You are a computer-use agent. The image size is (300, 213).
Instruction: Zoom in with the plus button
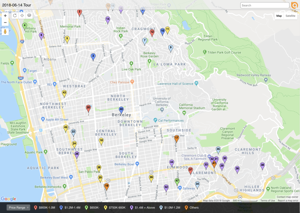pyautogui.click(x=5, y=16)
